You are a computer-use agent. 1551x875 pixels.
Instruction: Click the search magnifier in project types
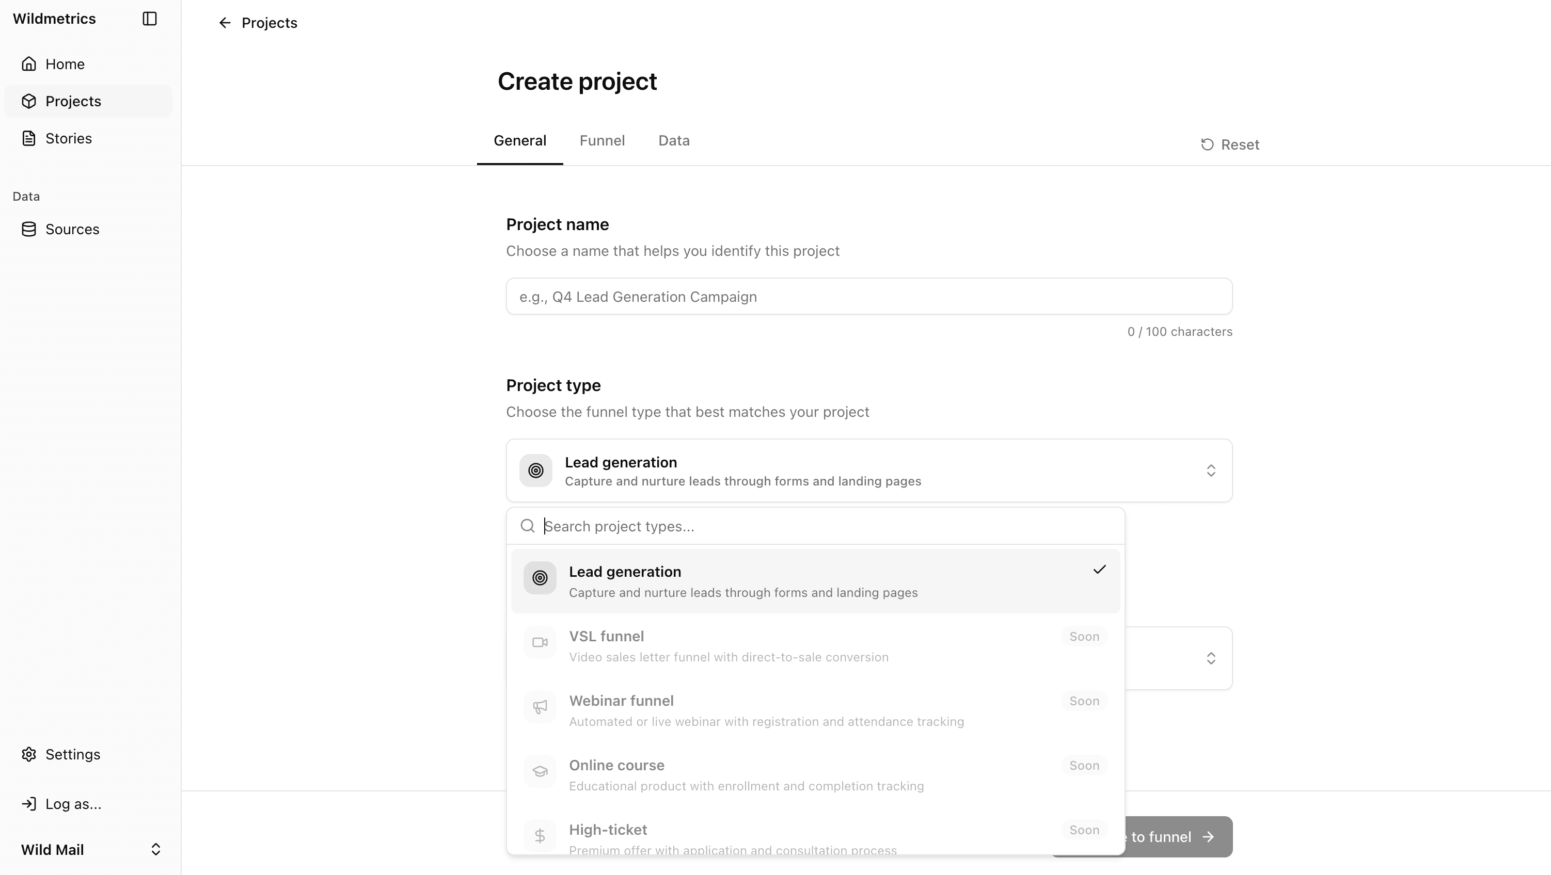(528, 526)
